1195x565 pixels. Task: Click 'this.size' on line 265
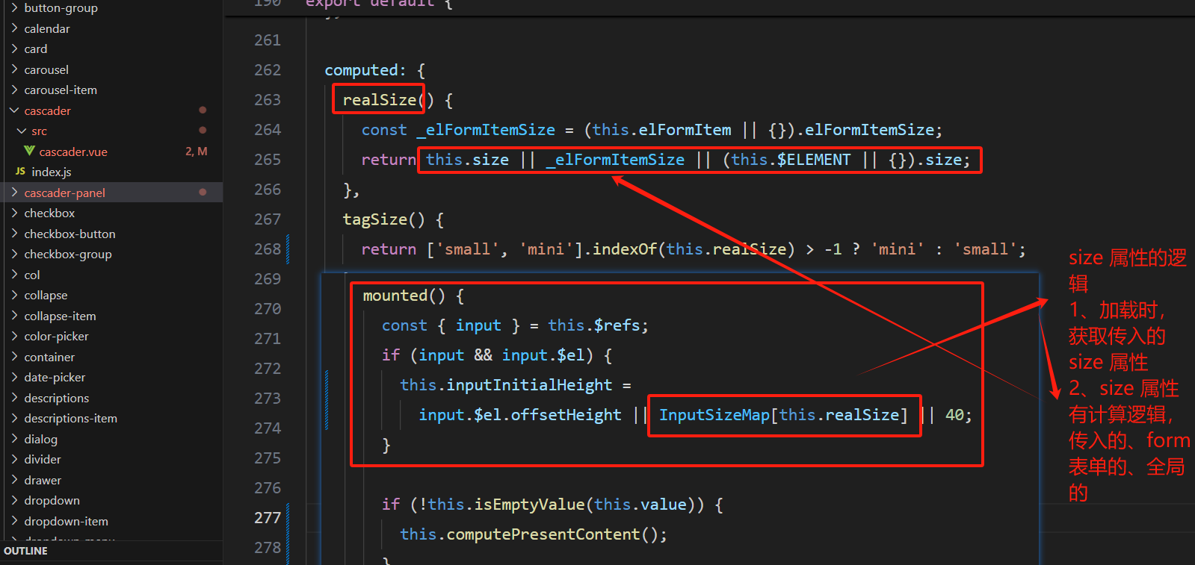click(467, 160)
